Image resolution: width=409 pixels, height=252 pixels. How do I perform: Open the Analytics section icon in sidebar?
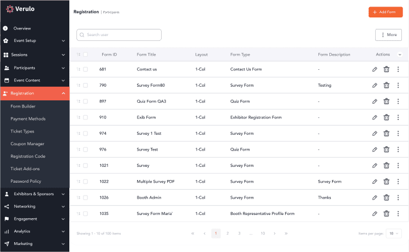coord(7,231)
